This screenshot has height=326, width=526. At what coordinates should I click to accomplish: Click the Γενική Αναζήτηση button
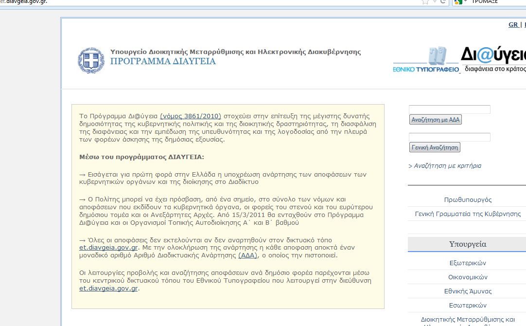[x=435, y=147]
